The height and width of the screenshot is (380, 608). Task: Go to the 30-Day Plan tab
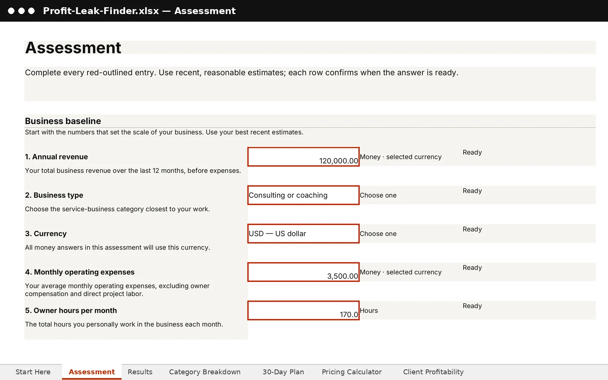(283, 372)
